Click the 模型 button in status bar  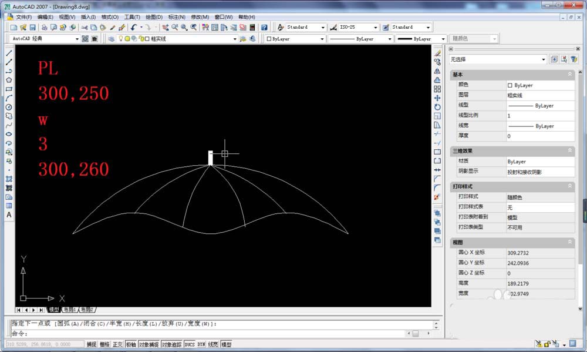pyautogui.click(x=226, y=344)
